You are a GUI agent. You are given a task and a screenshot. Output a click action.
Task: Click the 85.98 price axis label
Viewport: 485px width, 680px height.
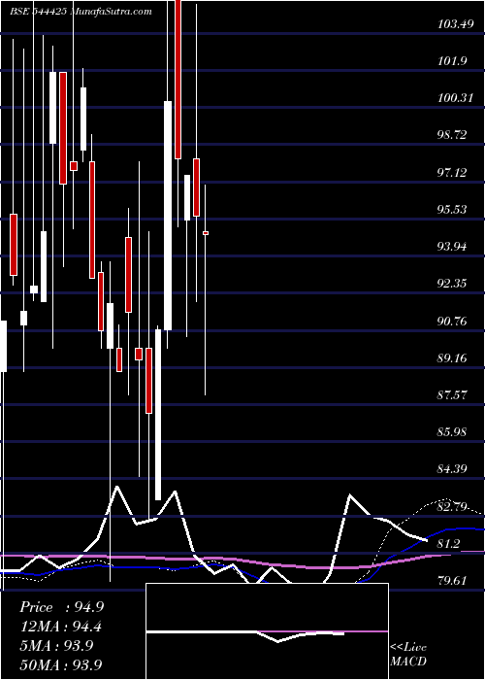453,432
